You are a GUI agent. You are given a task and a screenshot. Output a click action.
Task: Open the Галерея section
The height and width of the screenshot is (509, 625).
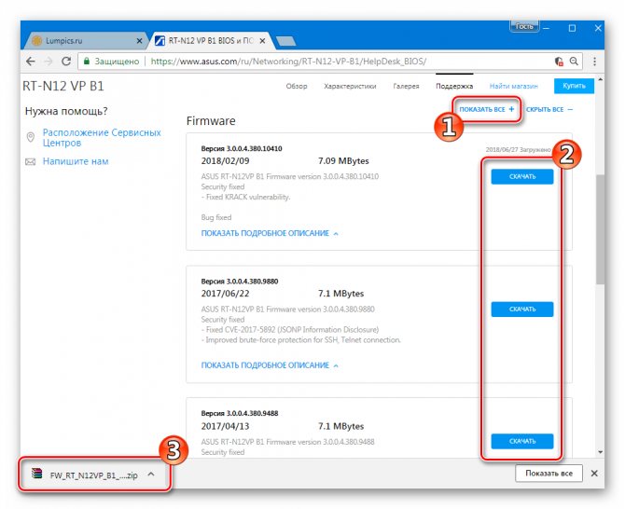coord(406,86)
